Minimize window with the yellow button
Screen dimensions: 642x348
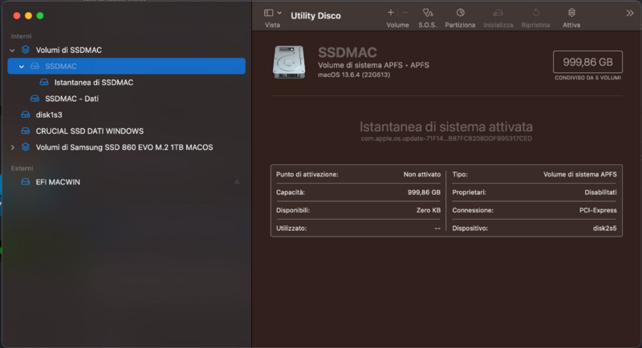28,16
